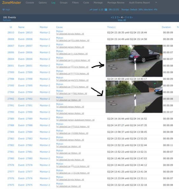Click the High bandwidth wifi icon
The width and height of the screenshot is (179, 189).
[x=3, y=10]
